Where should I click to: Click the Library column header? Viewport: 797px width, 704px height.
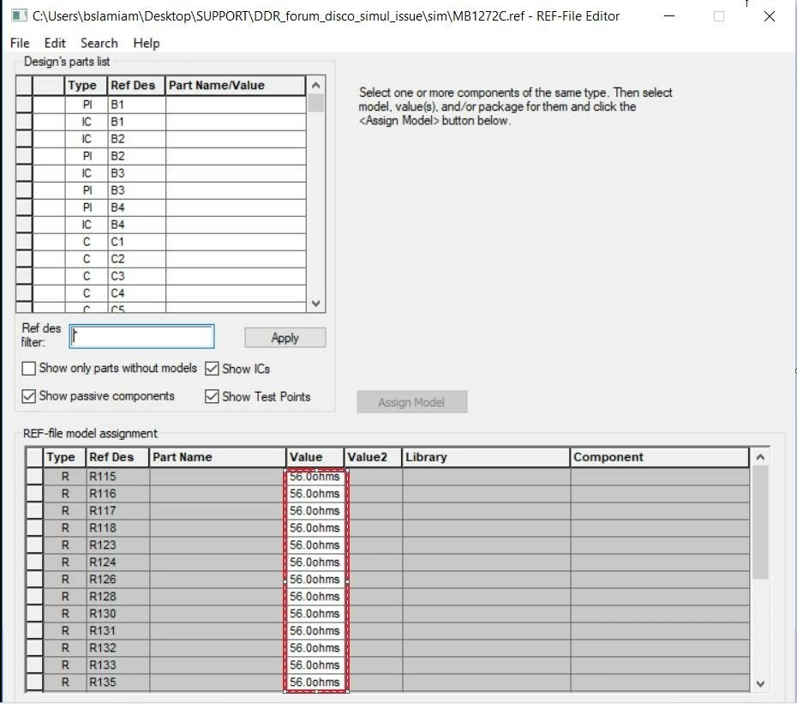pos(485,457)
